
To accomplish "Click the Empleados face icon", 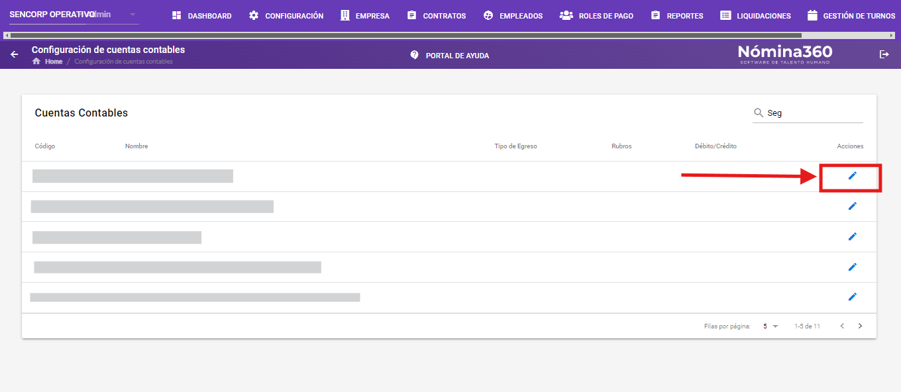I will 489,15.
